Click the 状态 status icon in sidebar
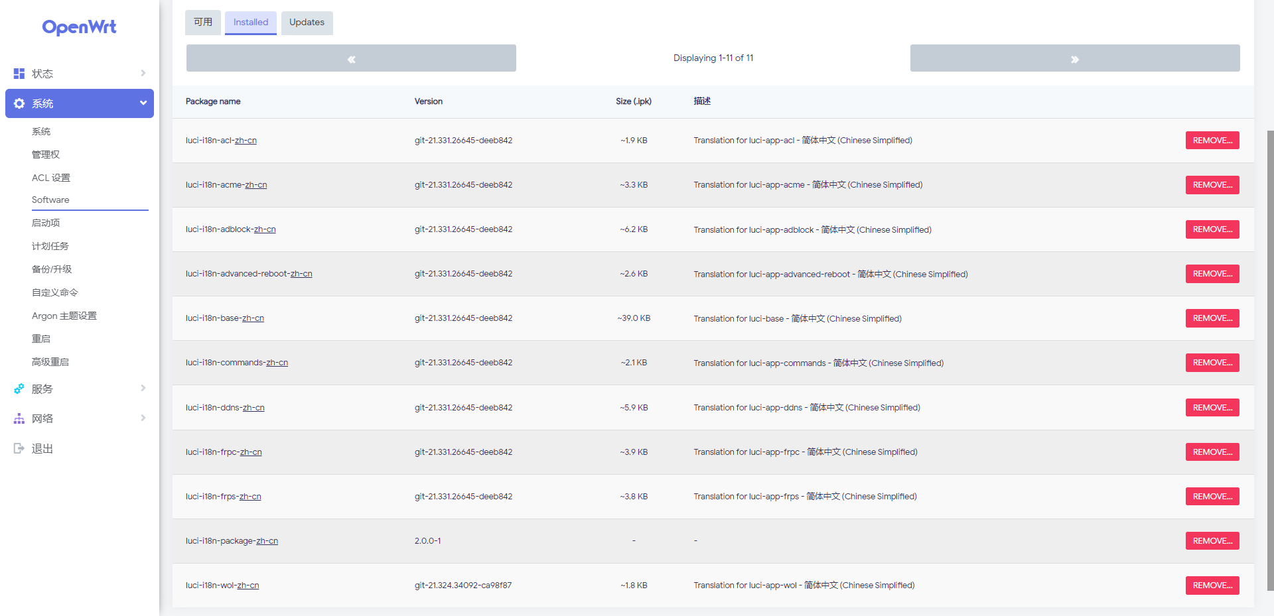 18,73
